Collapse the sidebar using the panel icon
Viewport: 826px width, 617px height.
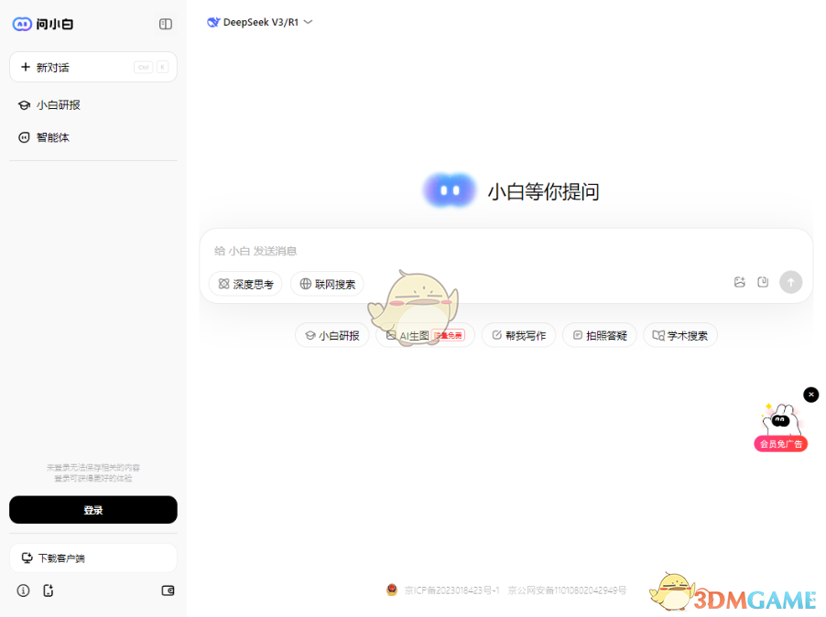[x=165, y=24]
